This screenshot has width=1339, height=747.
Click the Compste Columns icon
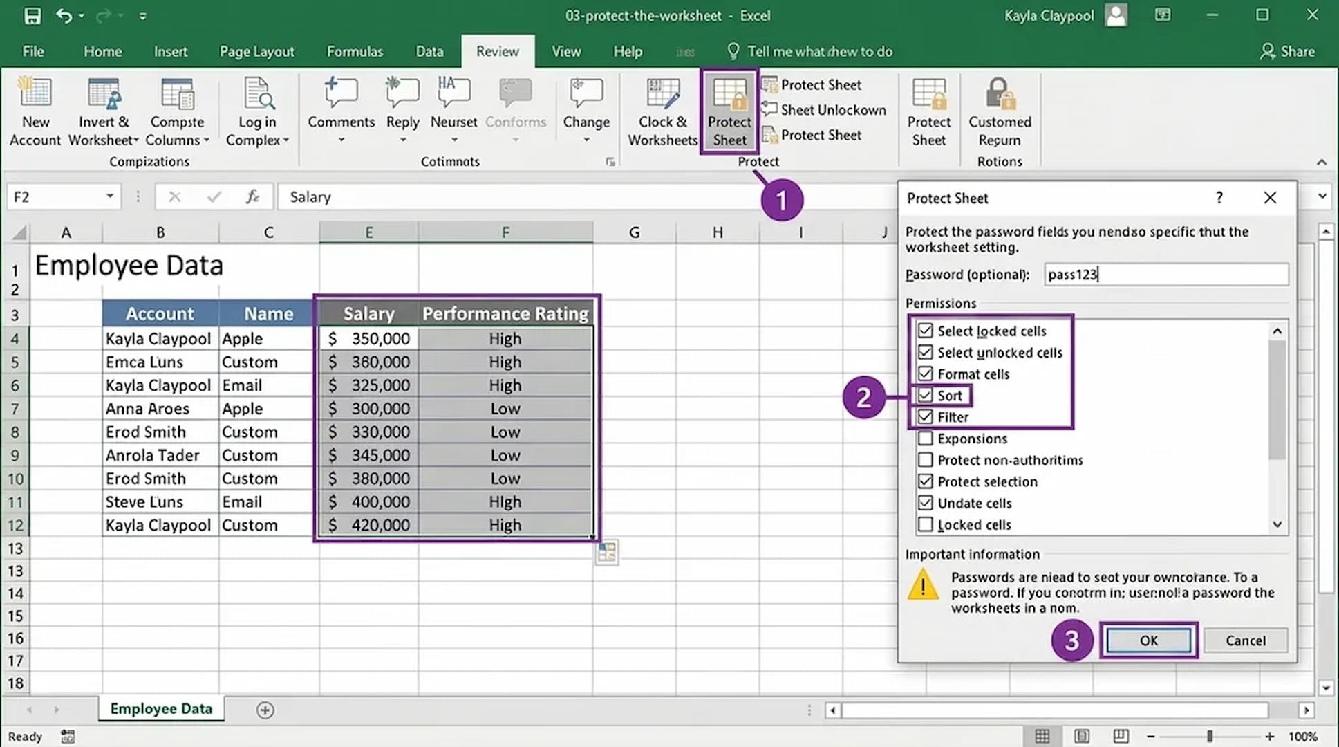pos(177,93)
